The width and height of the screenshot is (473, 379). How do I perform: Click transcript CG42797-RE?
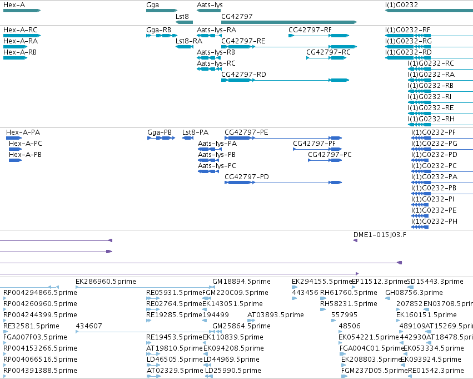[x=289, y=47]
